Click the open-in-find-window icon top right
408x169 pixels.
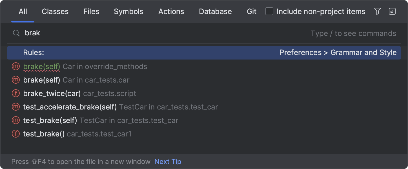tap(392, 12)
